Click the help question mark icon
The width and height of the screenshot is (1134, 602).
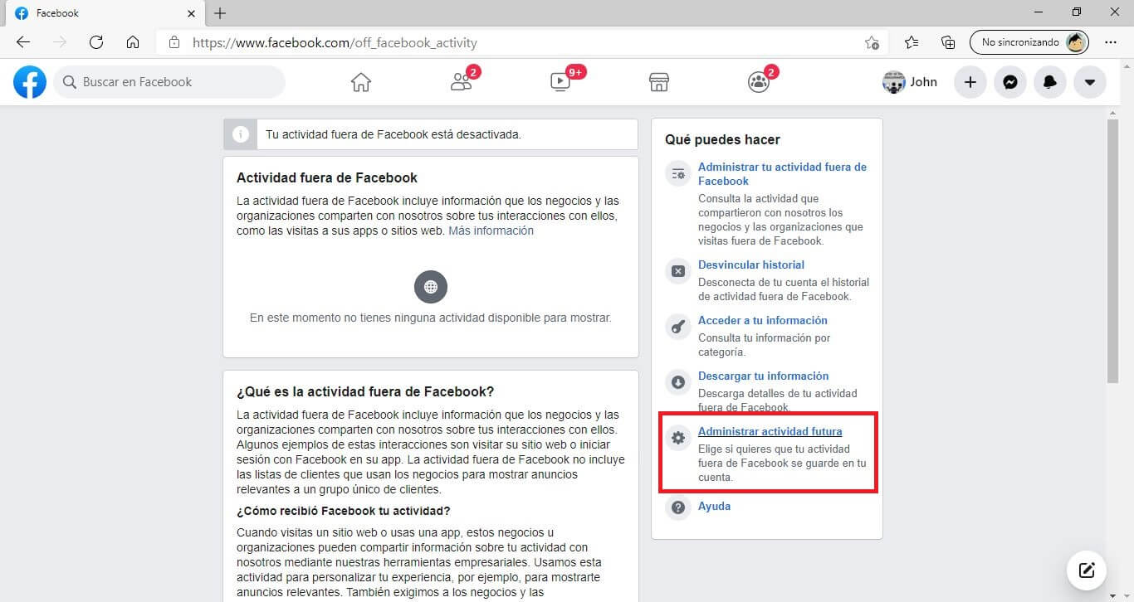coord(678,507)
